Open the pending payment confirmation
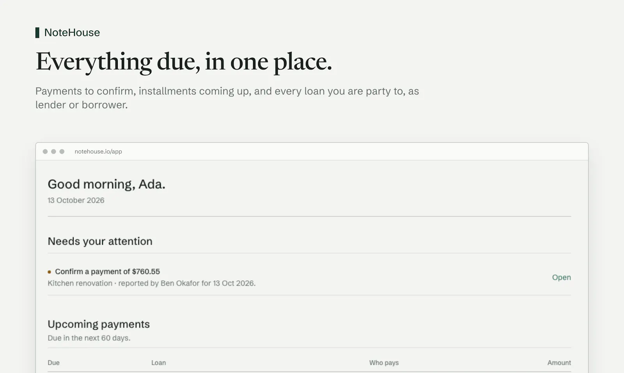The width and height of the screenshot is (624, 373). [x=561, y=277]
